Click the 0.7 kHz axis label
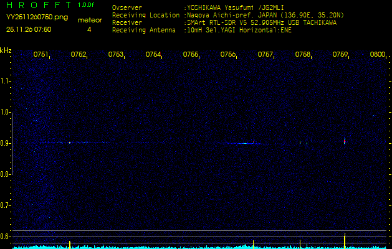Viewport: 392px width, 249px height. point(5,205)
